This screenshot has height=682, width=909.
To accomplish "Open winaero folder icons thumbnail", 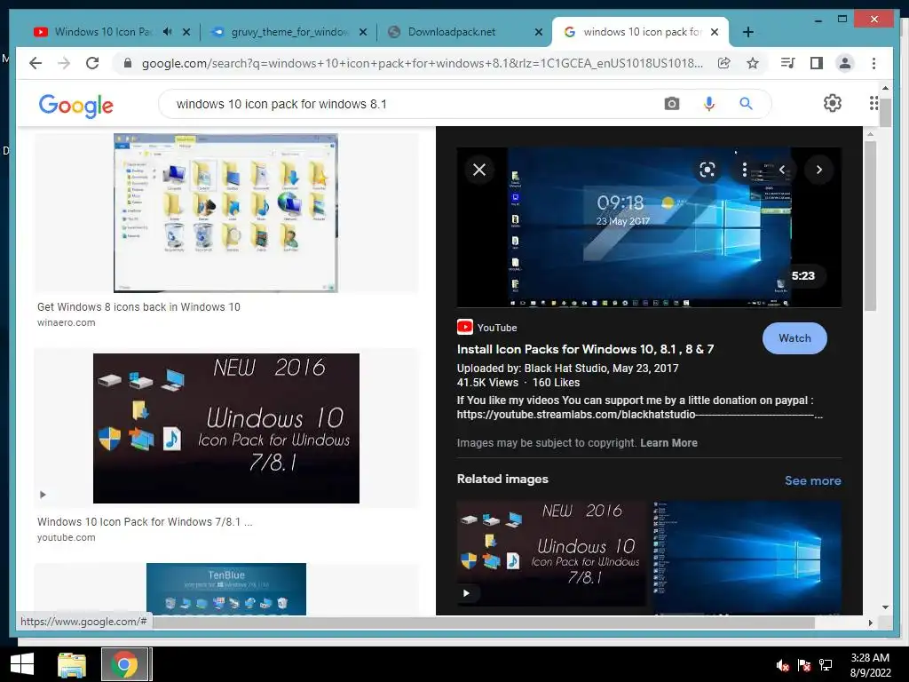I will coord(226,213).
